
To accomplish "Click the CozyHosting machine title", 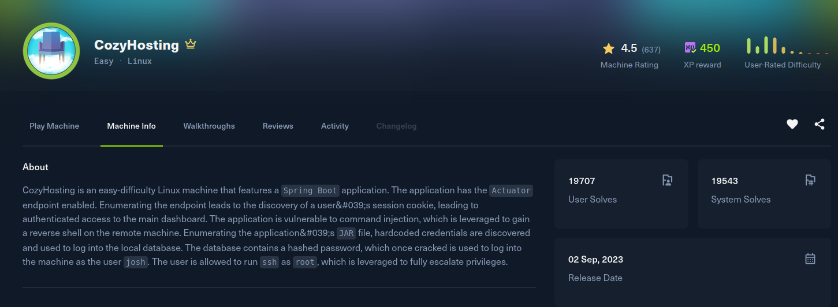I will coord(137,45).
